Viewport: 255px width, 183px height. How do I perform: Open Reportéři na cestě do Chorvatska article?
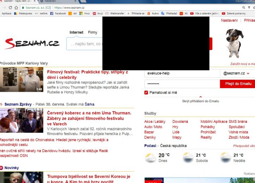pyautogui.click(x=54, y=142)
